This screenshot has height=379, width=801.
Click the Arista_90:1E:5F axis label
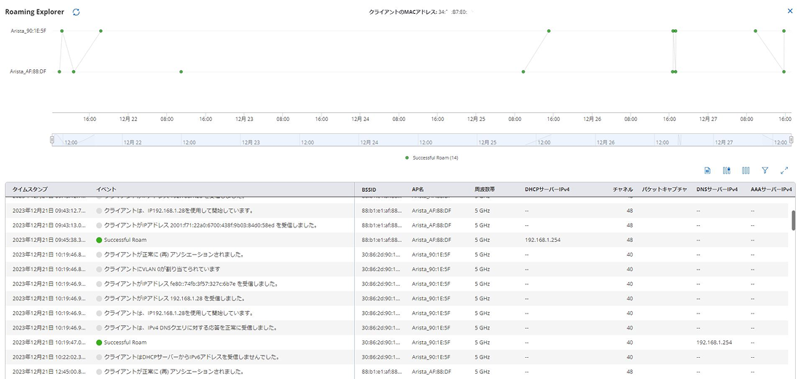28,31
